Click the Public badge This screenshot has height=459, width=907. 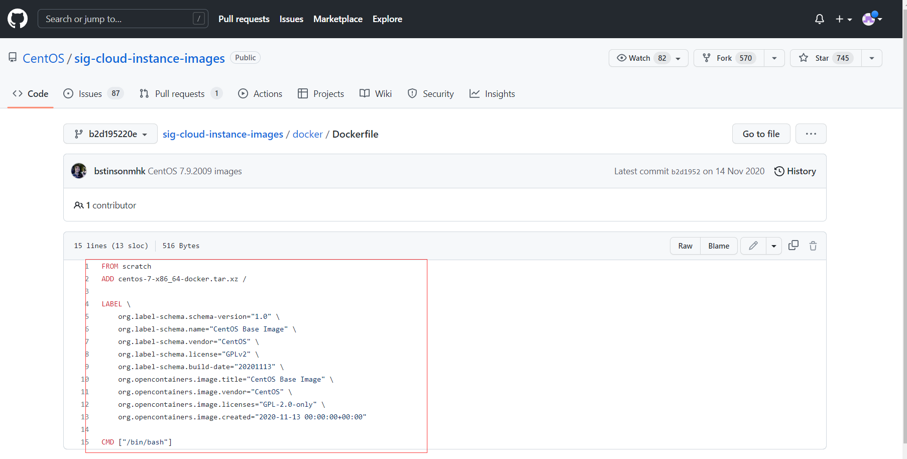(245, 58)
